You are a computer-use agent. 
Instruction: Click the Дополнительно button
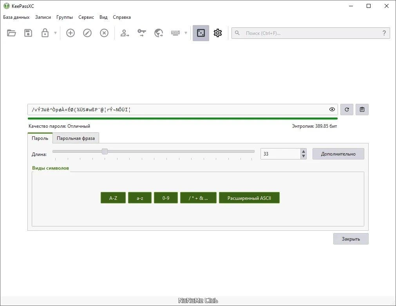338,154
